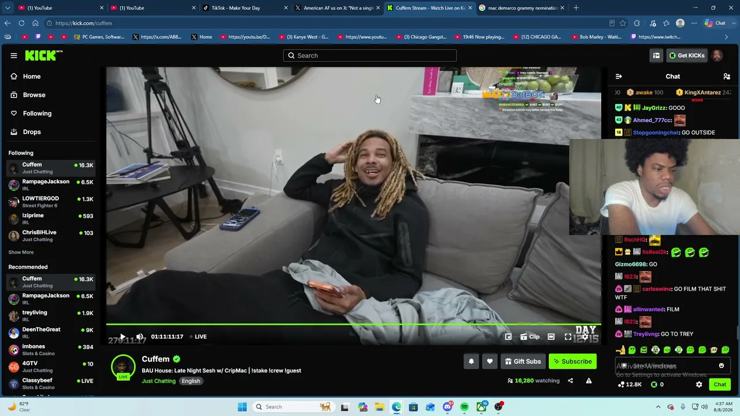Open emote picker in chat input
This screenshot has height=416, width=740.
click(721, 366)
